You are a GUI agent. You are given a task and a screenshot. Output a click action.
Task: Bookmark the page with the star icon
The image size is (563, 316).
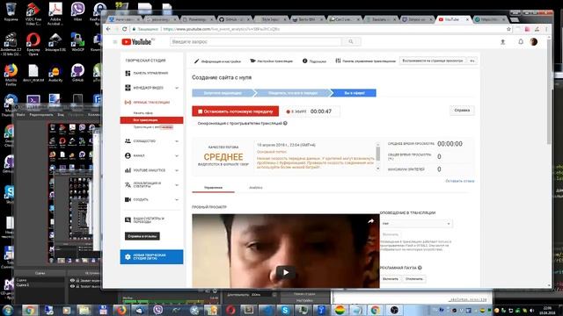point(508,29)
